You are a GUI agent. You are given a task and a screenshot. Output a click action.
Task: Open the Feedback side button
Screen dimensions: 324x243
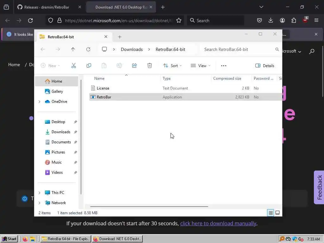[x=319, y=187]
